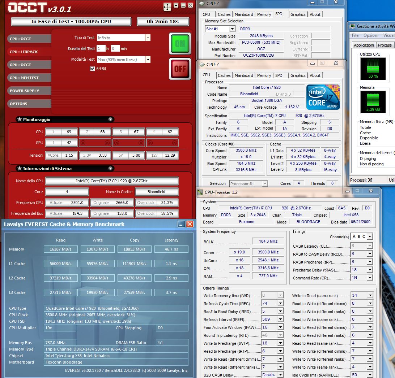Click the star icon beside Informazioni di Sistema
Screen dimensions: 395x378
20,168
